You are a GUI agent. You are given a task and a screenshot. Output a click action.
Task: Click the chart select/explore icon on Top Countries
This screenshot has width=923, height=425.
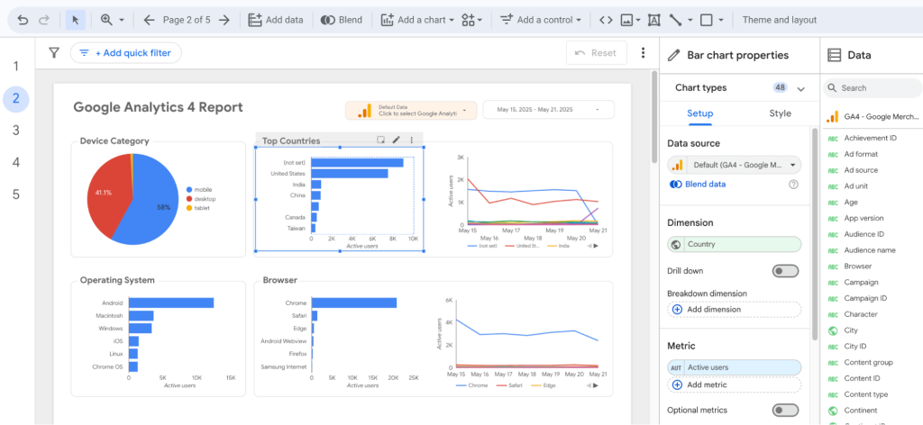point(381,140)
